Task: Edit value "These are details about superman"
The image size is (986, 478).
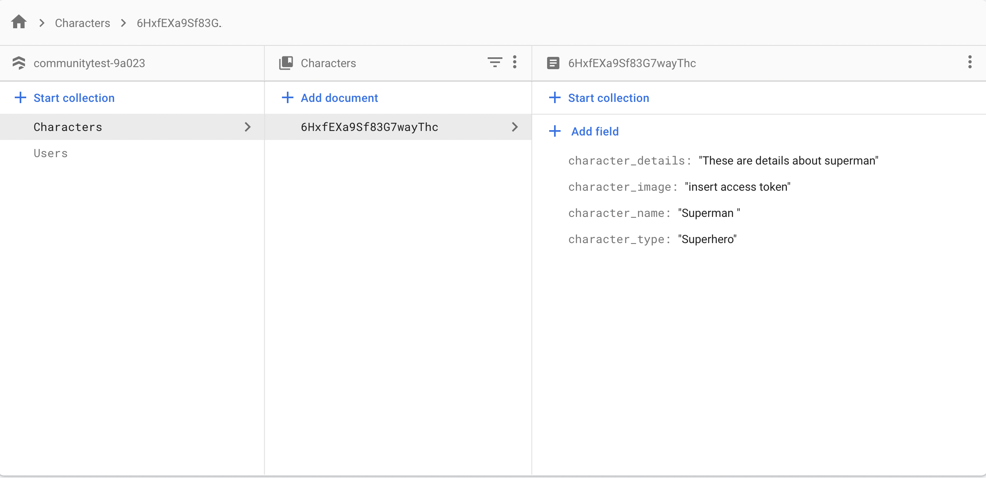Action: click(788, 161)
